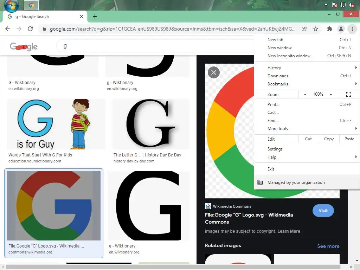The width and height of the screenshot is (360, 270).
Task: Select Exit from the Chrome menu
Action: pyautogui.click(x=307, y=169)
